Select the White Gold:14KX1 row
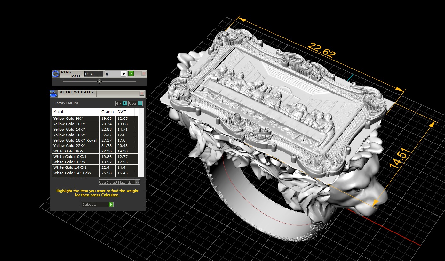Image resolution: width=445 pixels, height=261 pixels. (x=95, y=167)
